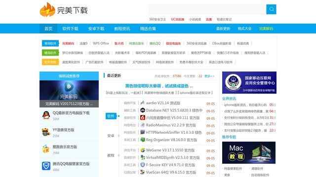Switch the update list to 软件
Screen dimensions: 316x177
pos(111,116)
